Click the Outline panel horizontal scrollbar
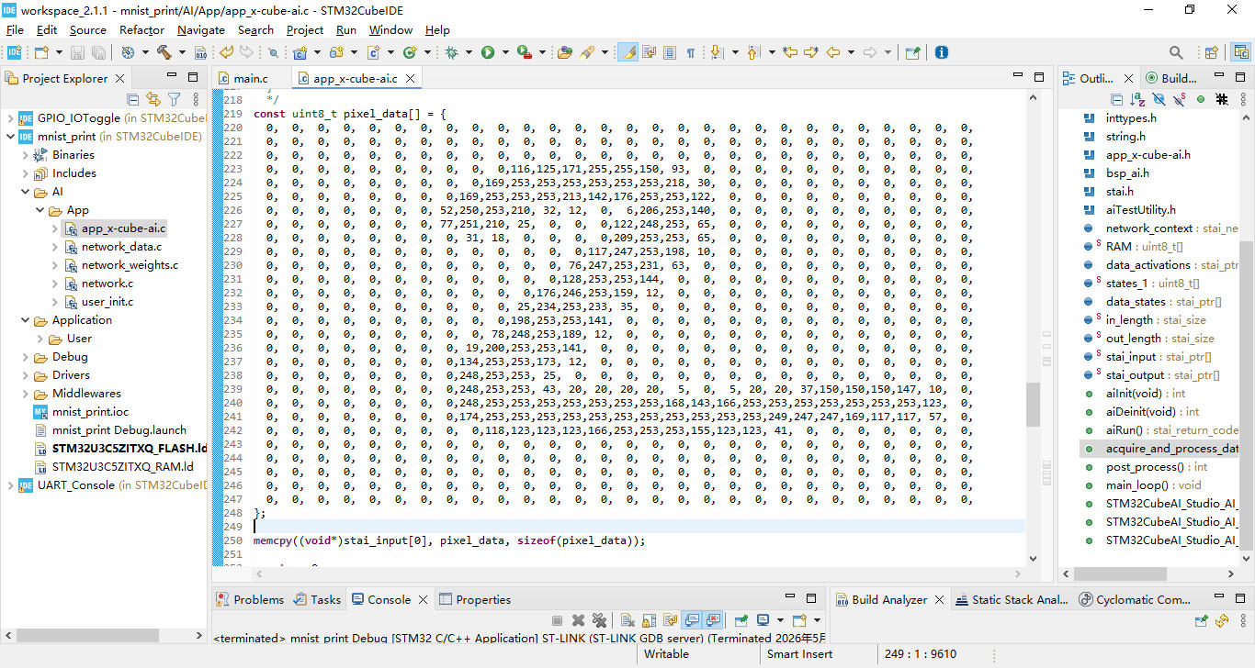The image size is (1255, 668). click(1121, 573)
